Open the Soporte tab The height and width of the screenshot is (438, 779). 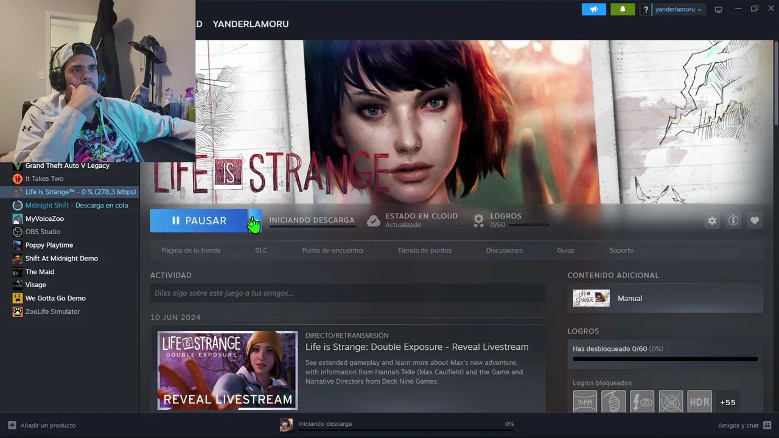(x=621, y=250)
